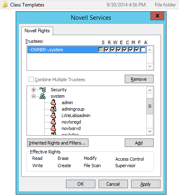Toggle Modify (M) right for -OWNER-.system

(x=131, y=50)
